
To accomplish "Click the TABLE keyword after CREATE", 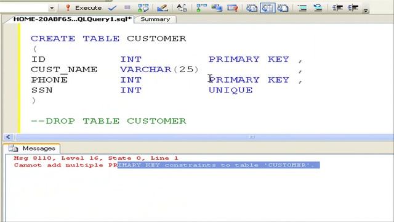I will (101, 38).
